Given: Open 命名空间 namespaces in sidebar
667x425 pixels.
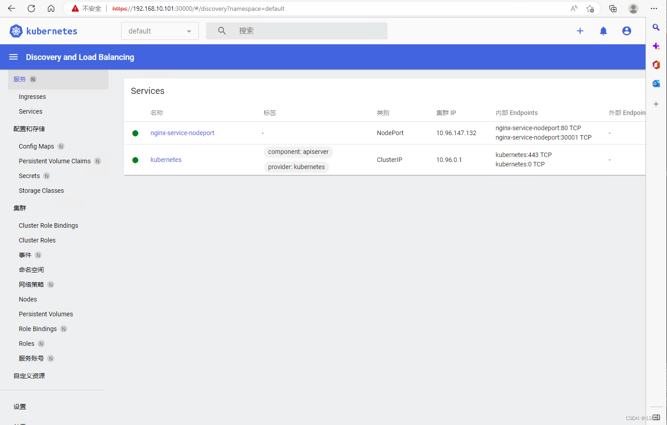Looking at the screenshot, I should click(31, 270).
